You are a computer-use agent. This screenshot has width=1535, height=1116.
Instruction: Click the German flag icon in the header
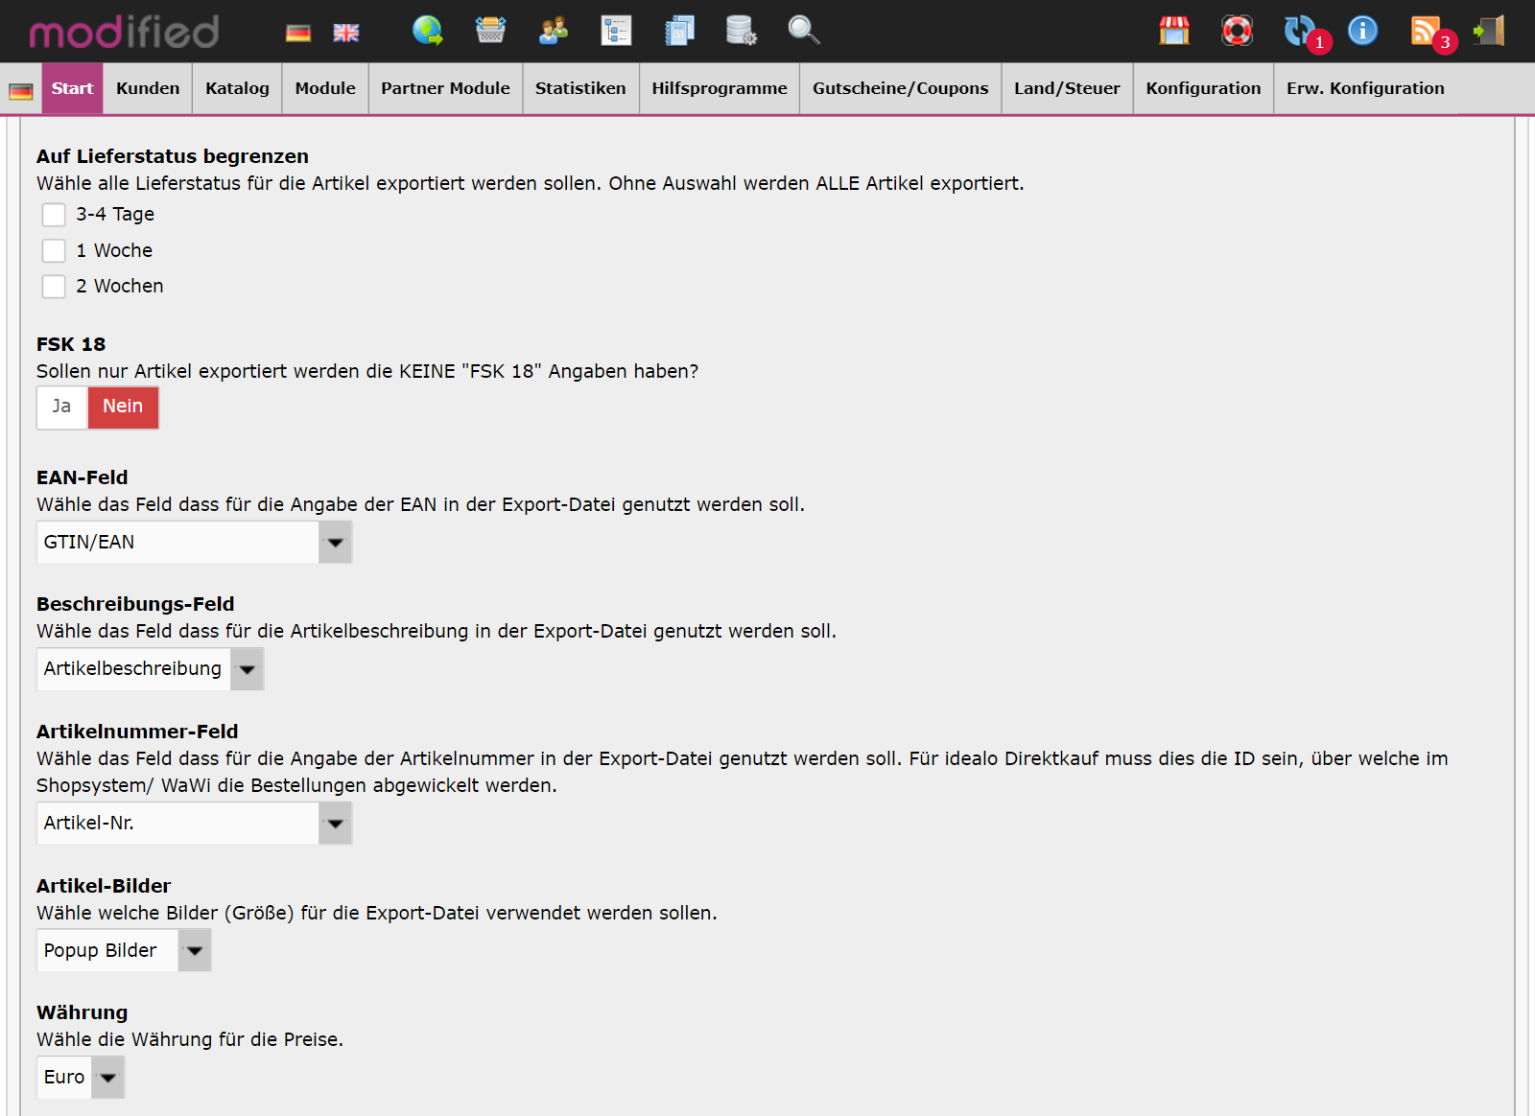tap(298, 33)
